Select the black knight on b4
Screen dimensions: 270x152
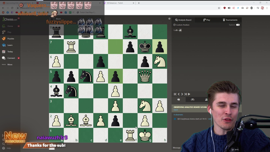pos(71,91)
